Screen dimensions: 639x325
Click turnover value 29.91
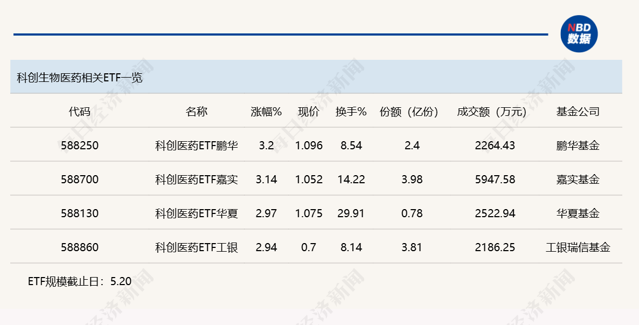351,213
